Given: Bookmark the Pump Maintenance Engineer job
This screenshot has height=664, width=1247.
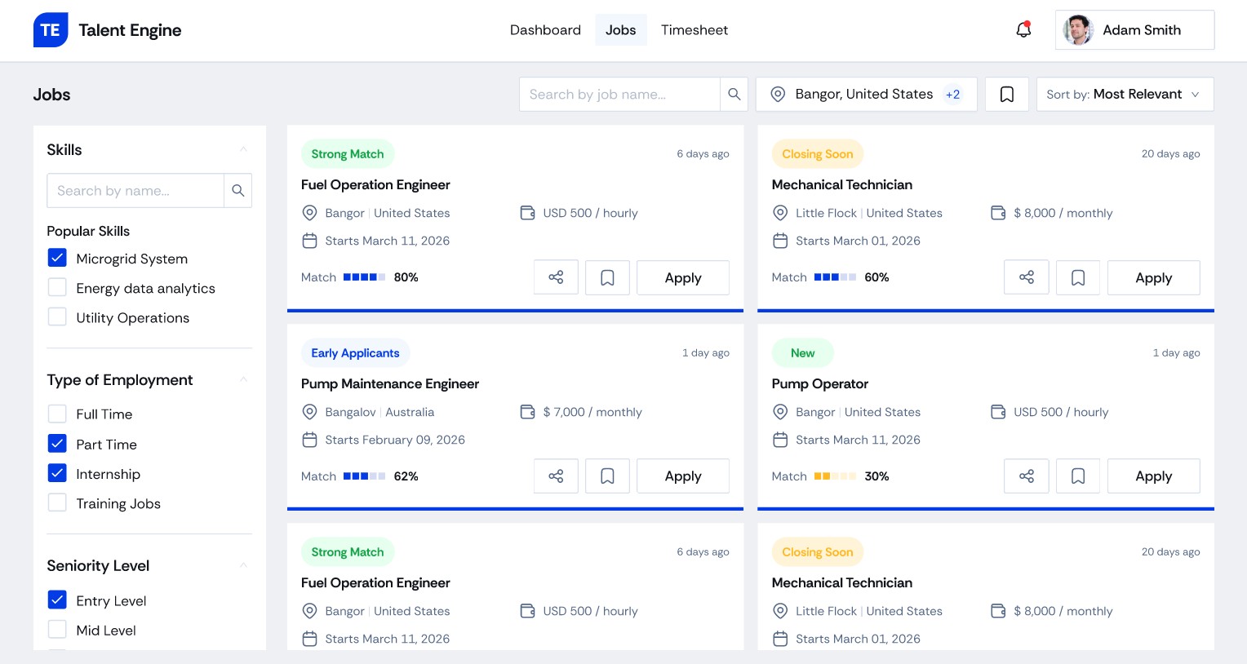Looking at the screenshot, I should coord(607,476).
